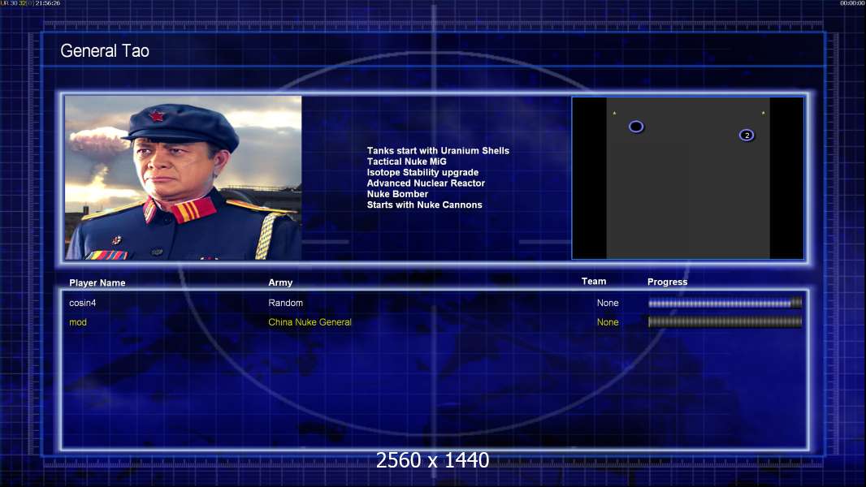Click the Random army entry
The height and width of the screenshot is (487, 866).
coord(285,303)
